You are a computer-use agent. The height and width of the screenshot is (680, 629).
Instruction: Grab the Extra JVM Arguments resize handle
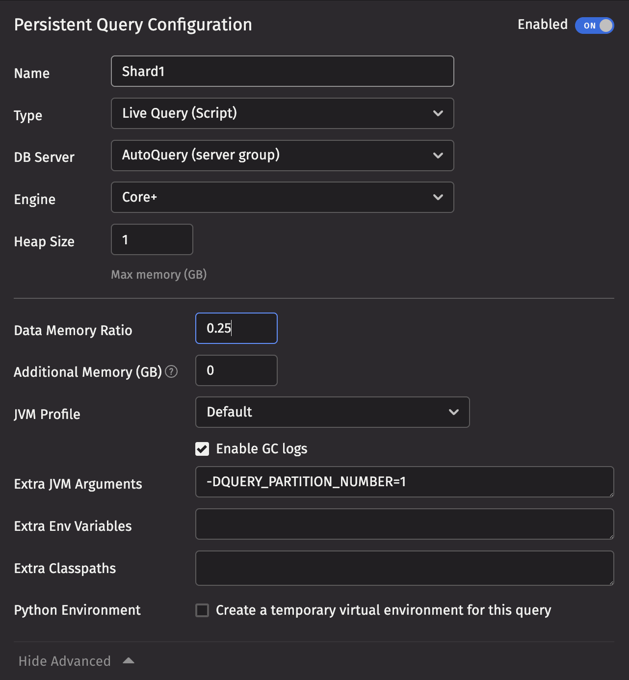[611, 494]
